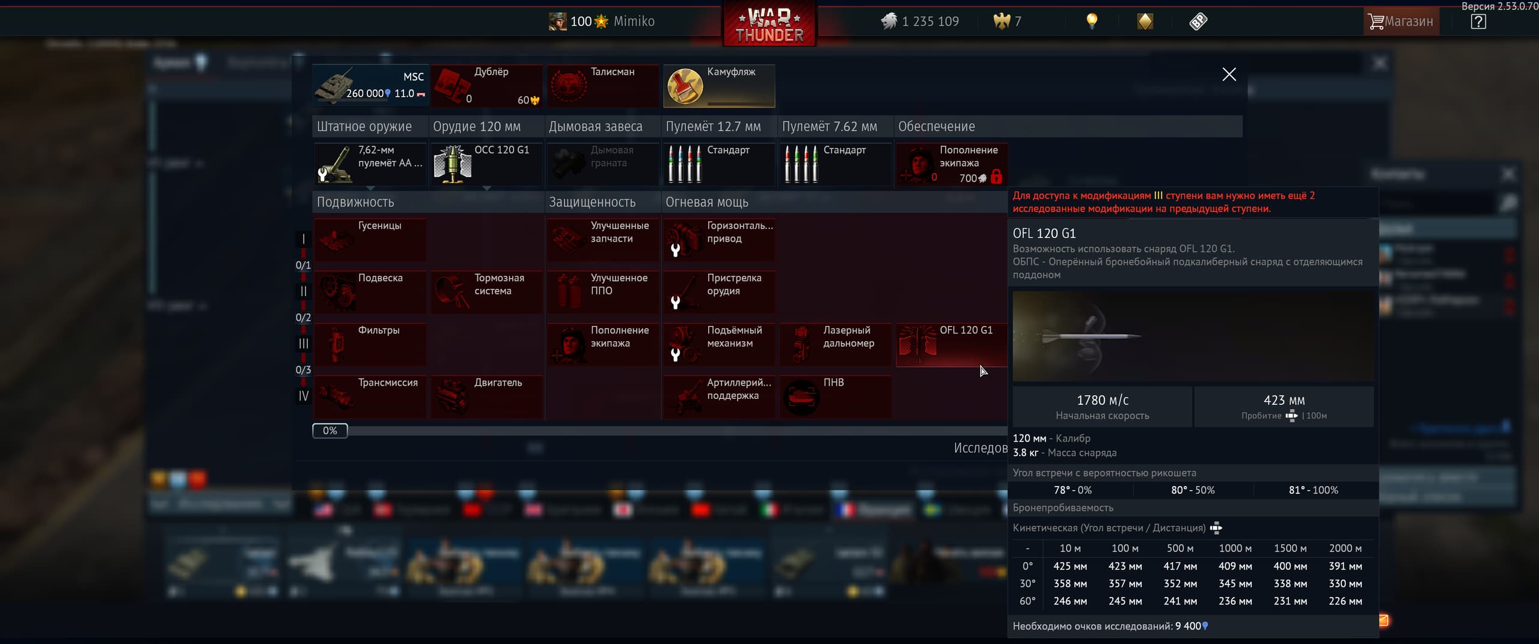Open the Камуфляж tab

pos(719,86)
